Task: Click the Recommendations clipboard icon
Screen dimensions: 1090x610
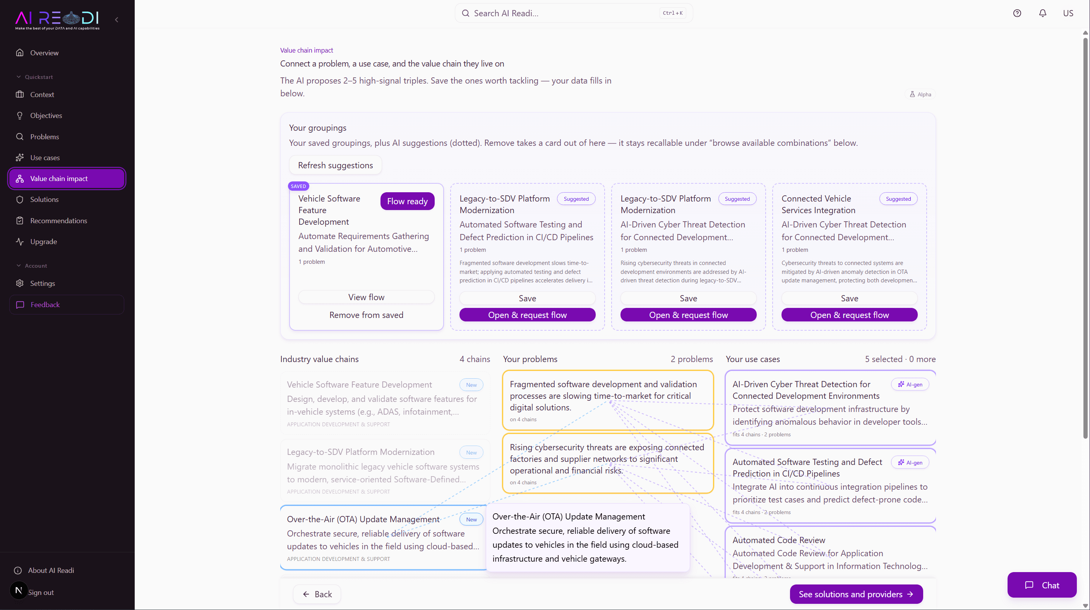Action: (19, 220)
